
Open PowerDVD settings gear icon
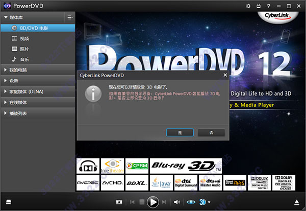[x=248, y=6]
